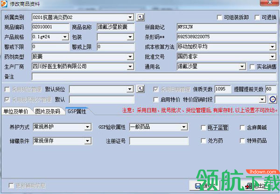The width and height of the screenshot is (280, 194).
Task: Click the 商品名称 field
Action: click(116, 27)
